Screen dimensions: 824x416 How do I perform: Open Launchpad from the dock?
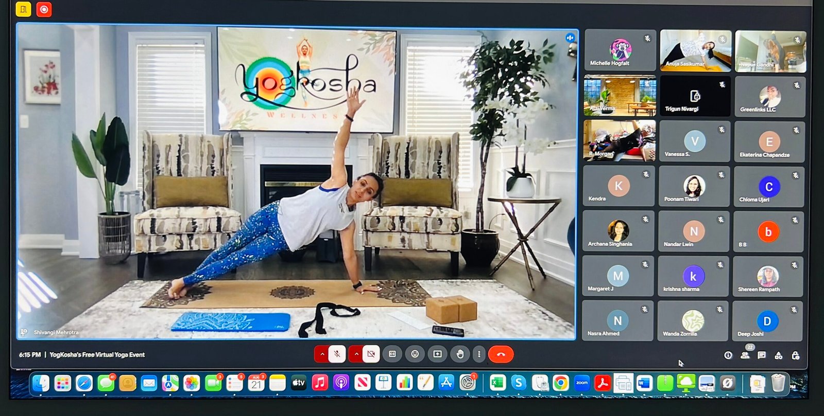[x=62, y=383]
